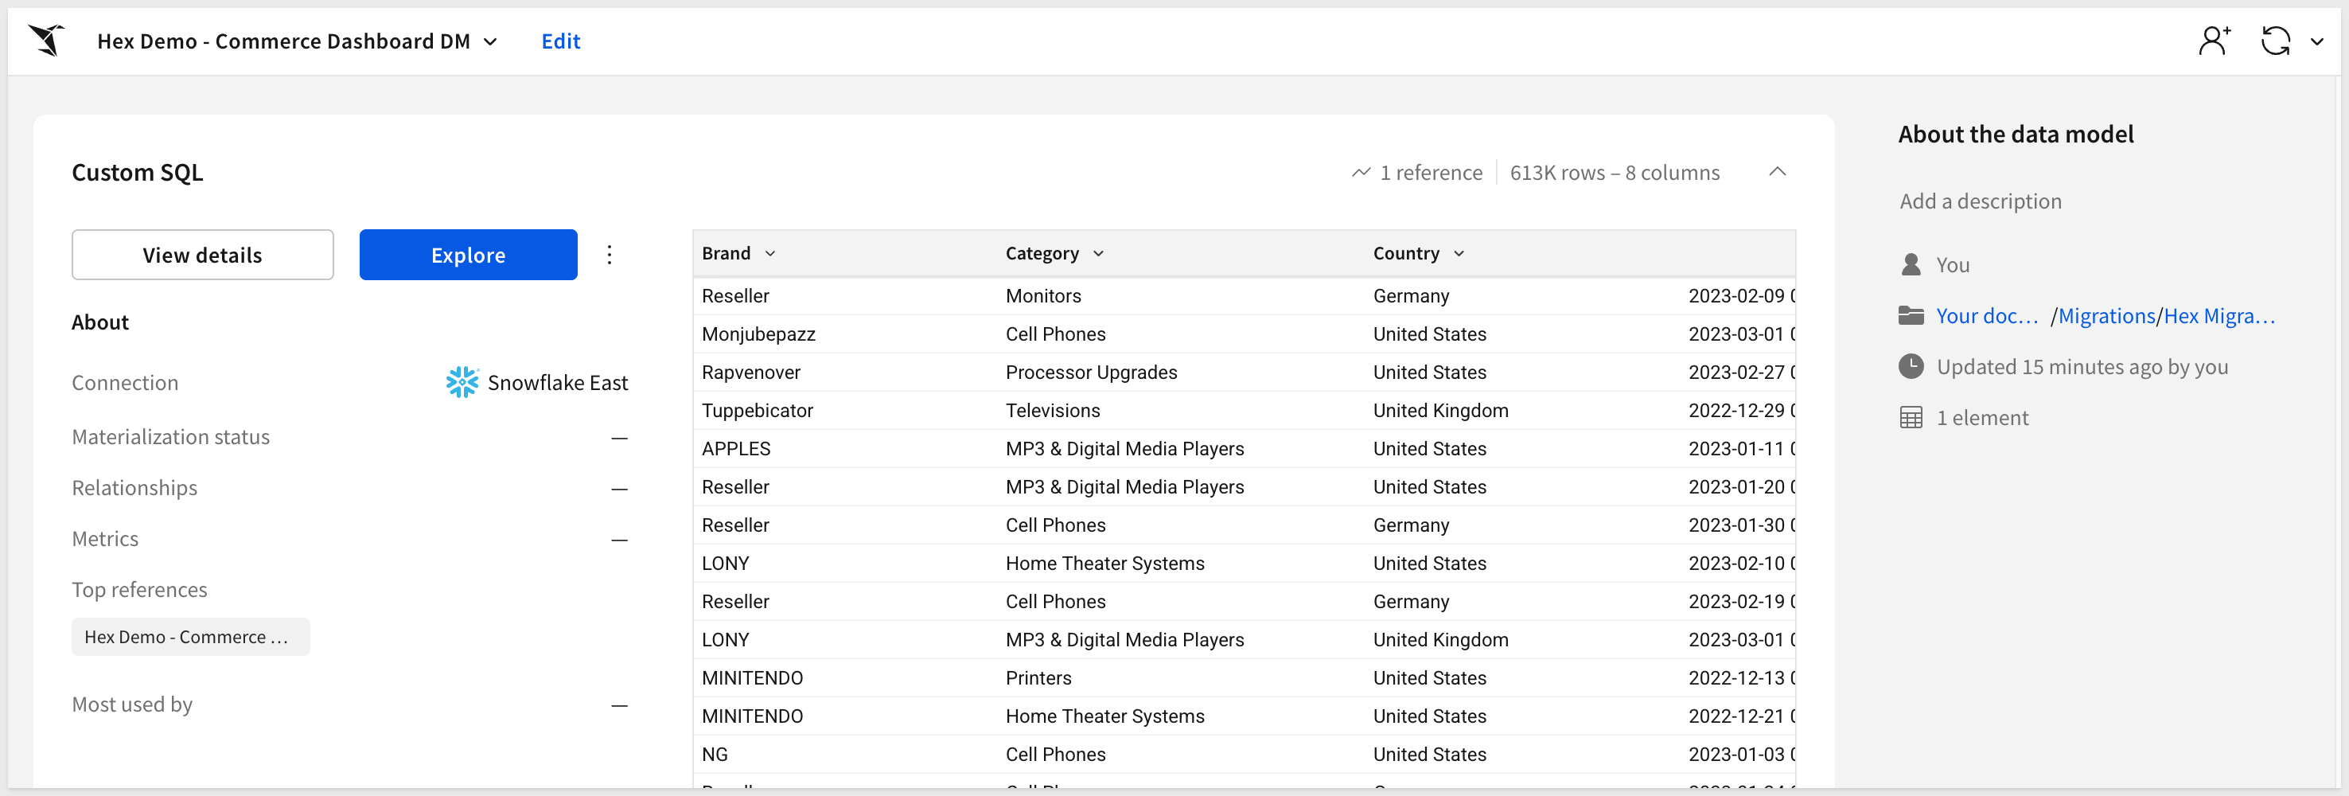The width and height of the screenshot is (2349, 796).
Task: Select the Monjubepazz brand cell
Action: [843, 334]
